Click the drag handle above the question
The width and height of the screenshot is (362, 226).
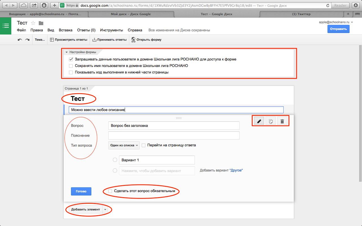[x=179, y=118]
